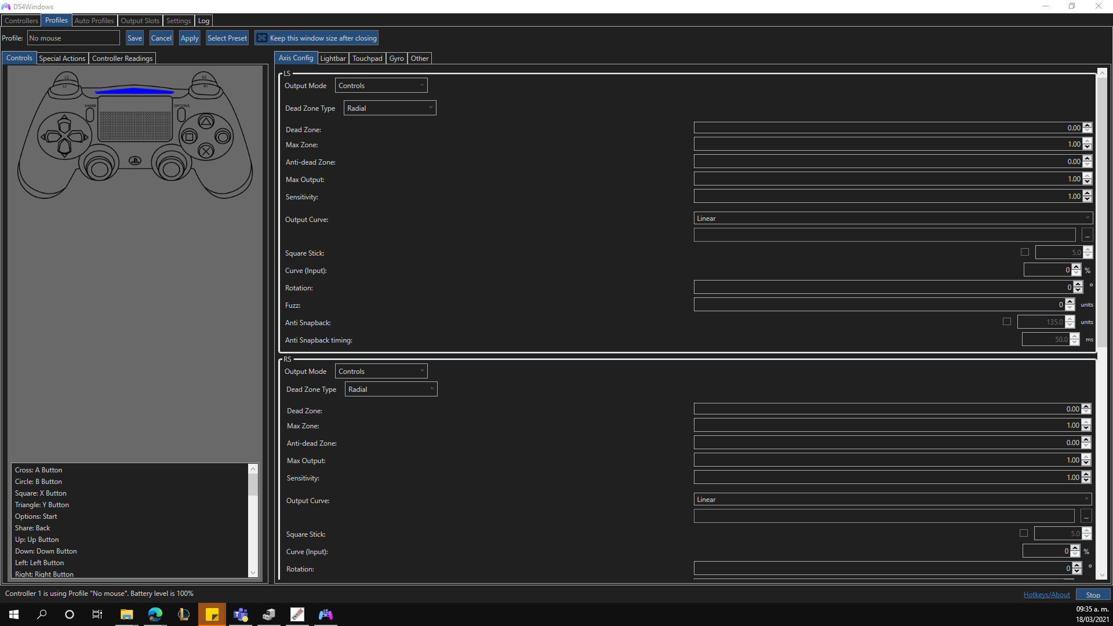The width and height of the screenshot is (1113, 626).
Task: Click the Circle button on controller image
Action: click(x=223, y=137)
